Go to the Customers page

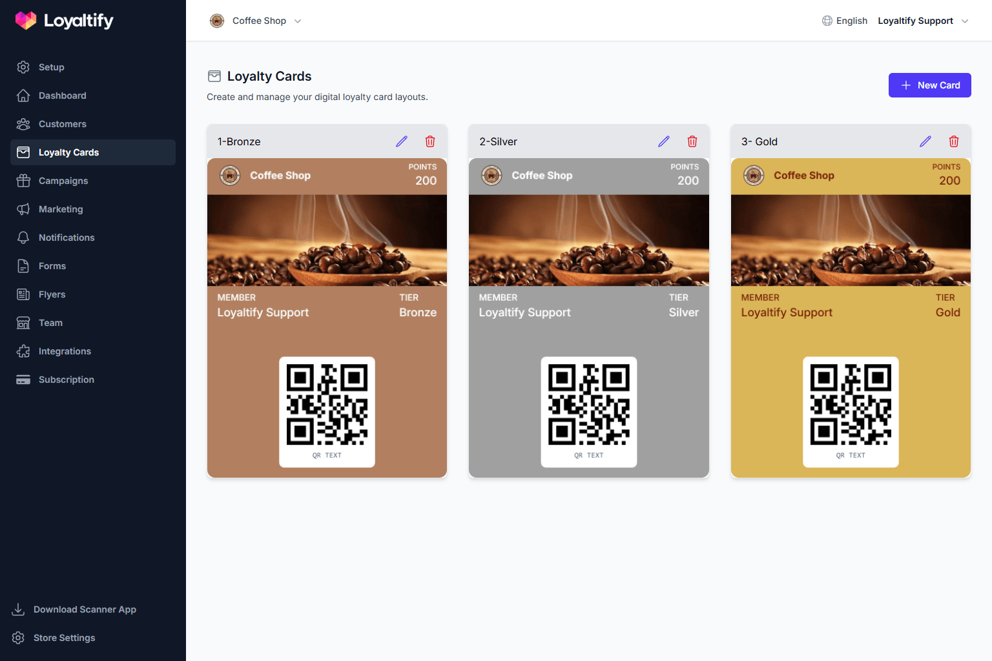pyautogui.click(x=62, y=124)
